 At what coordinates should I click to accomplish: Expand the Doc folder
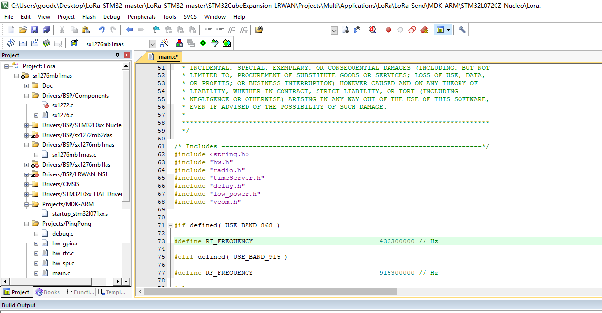[x=27, y=86]
